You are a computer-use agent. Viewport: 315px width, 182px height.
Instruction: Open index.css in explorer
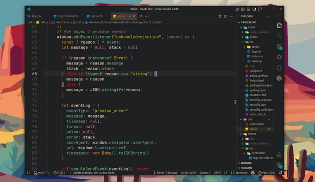coord(258,56)
